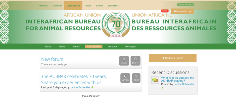Click the 0 posts counter of New forum

(135, 61)
